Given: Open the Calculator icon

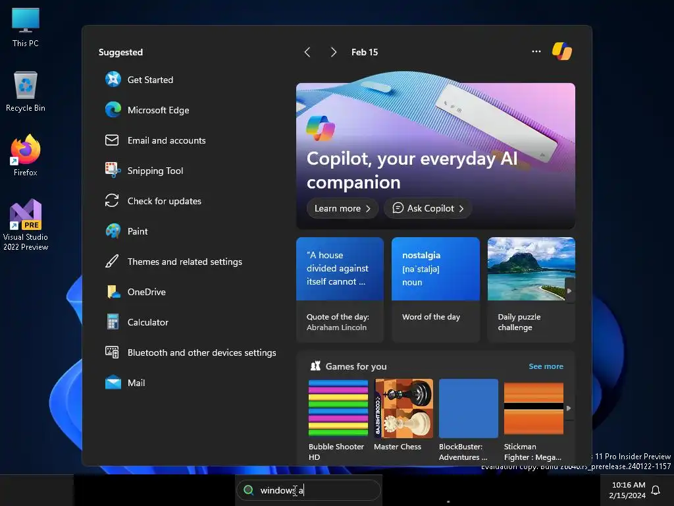Looking at the screenshot, I should [x=113, y=322].
